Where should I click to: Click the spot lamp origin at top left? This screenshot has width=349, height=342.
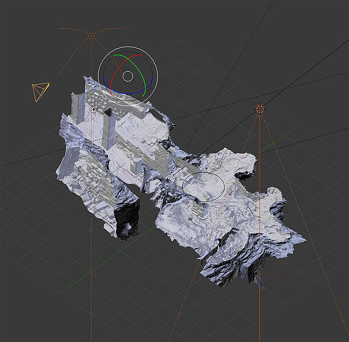click(91, 35)
